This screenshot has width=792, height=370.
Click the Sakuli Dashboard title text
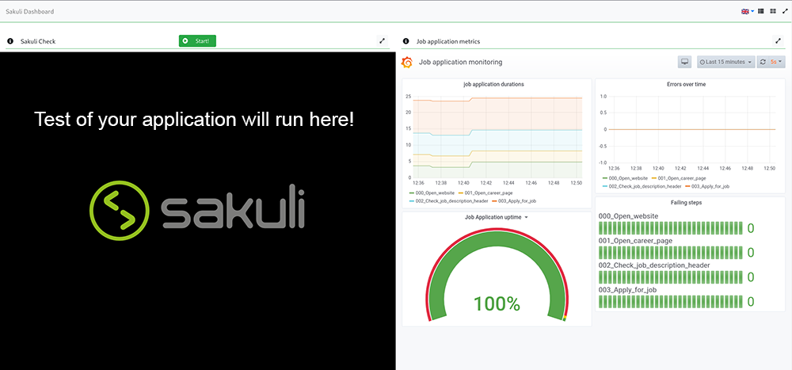pos(30,11)
